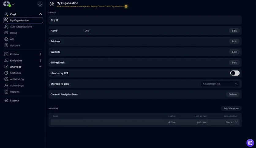Edit the Billing Email
The image size is (256, 148).
pos(234,63)
